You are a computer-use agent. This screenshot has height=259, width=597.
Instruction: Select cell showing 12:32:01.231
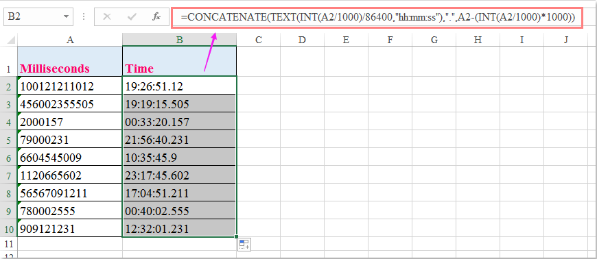coord(179,229)
